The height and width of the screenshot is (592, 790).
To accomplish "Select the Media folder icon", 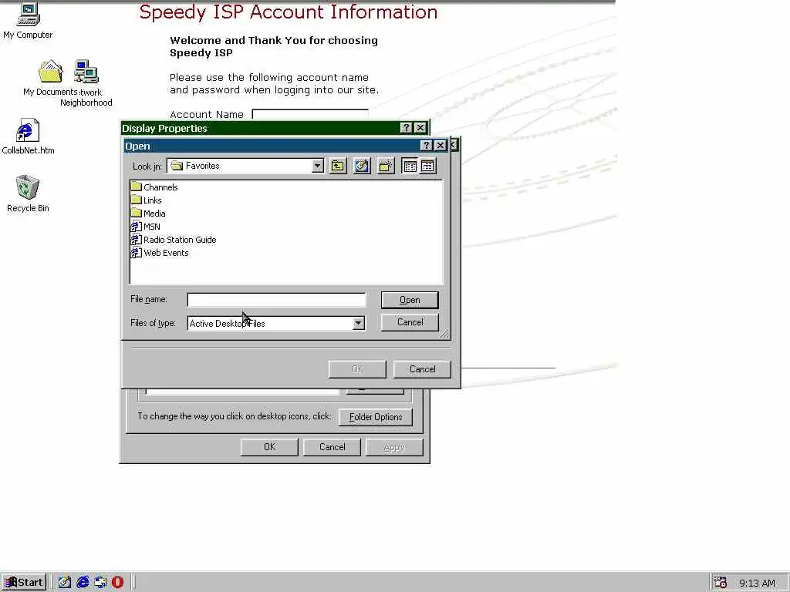I will click(x=136, y=213).
